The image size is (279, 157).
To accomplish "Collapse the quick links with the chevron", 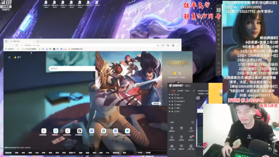I will (143, 125).
